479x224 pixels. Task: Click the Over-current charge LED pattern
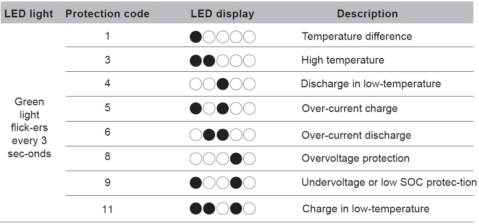pos(222,108)
